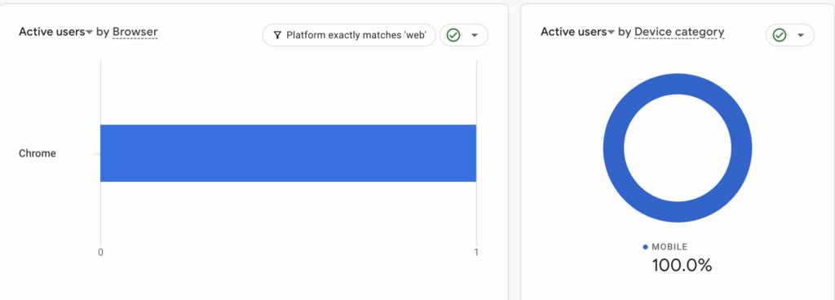Image resolution: width=835 pixels, height=300 pixels.
Task: Click the funnel filter icon
Action: click(277, 35)
